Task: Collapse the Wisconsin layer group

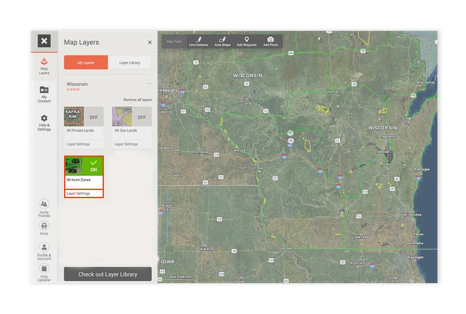Action: coord(149,84)
